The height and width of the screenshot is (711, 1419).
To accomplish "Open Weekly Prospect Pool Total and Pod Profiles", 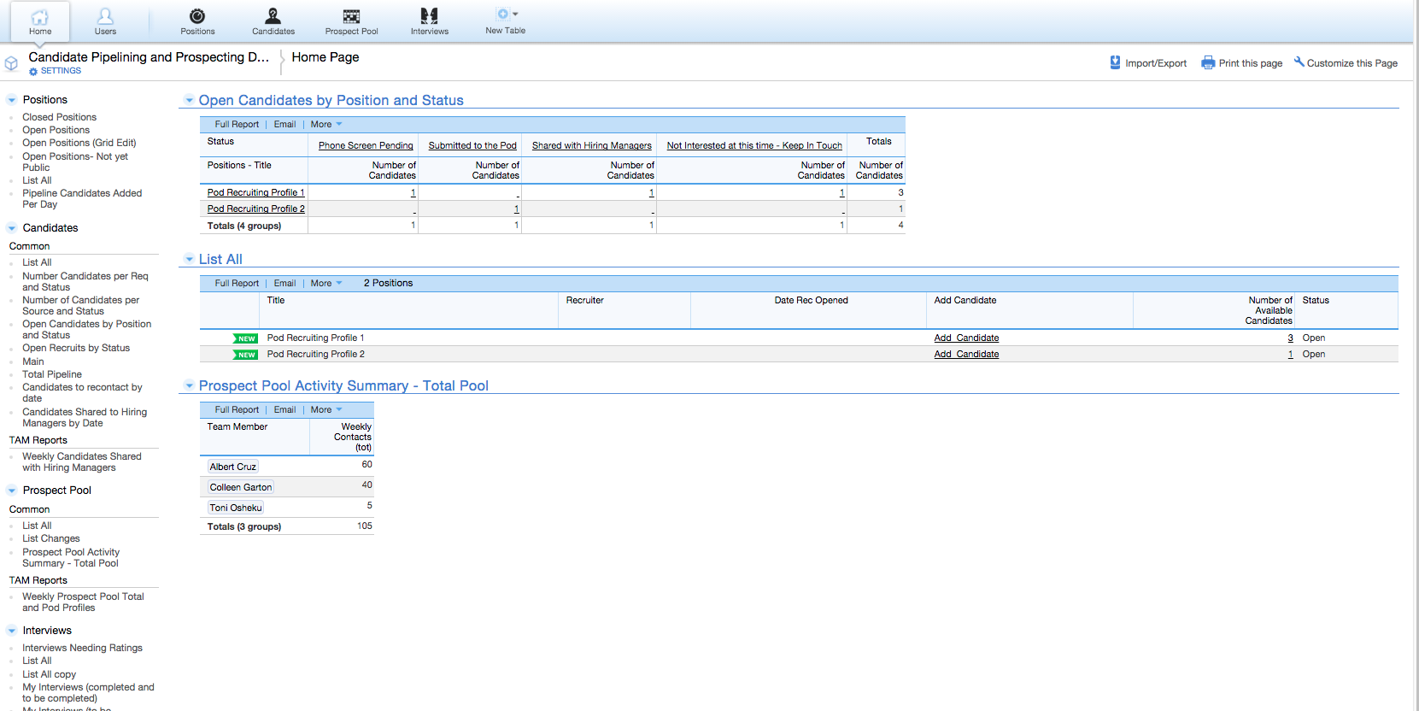I will (x=83, y=602).
